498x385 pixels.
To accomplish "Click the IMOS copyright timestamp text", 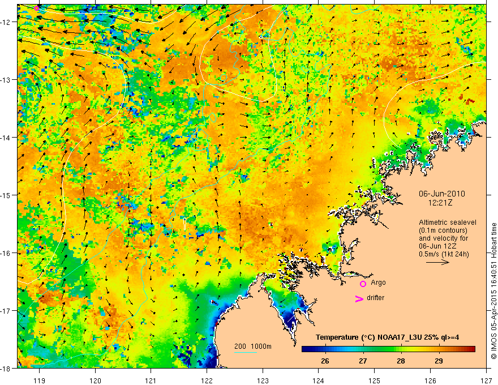I will coord(494,292).
